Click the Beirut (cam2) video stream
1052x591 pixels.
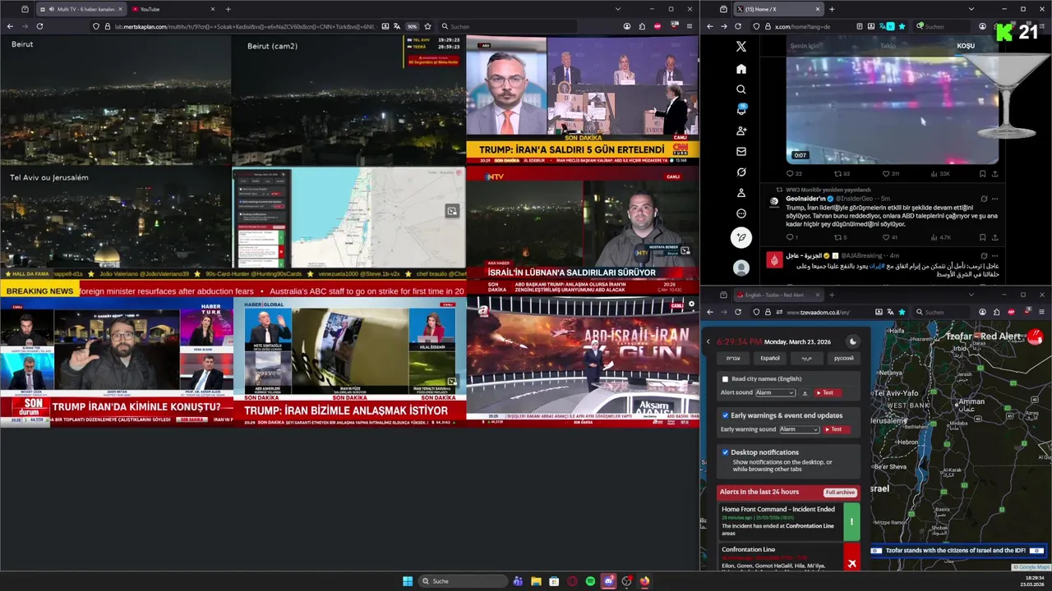(348, 100)
